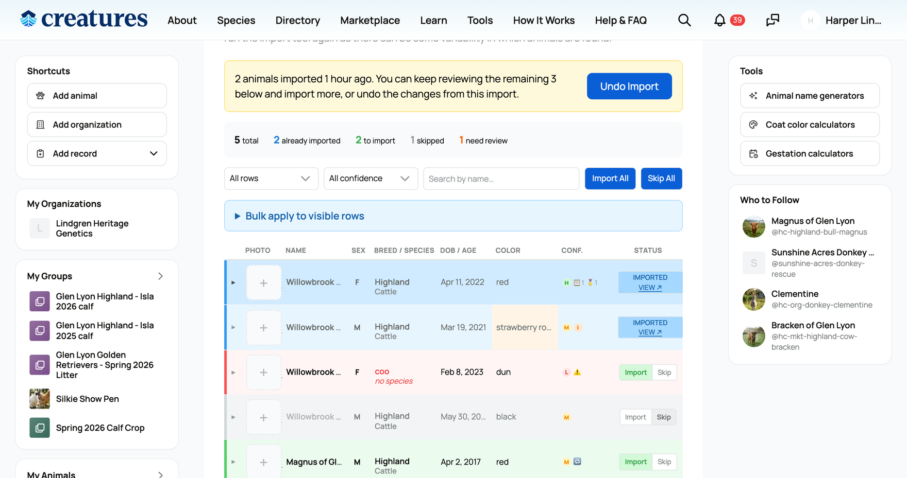Click the warning icon on dun row
Image resolution: width=907 pixels, height=478 pixels.
tap(577, 372)
